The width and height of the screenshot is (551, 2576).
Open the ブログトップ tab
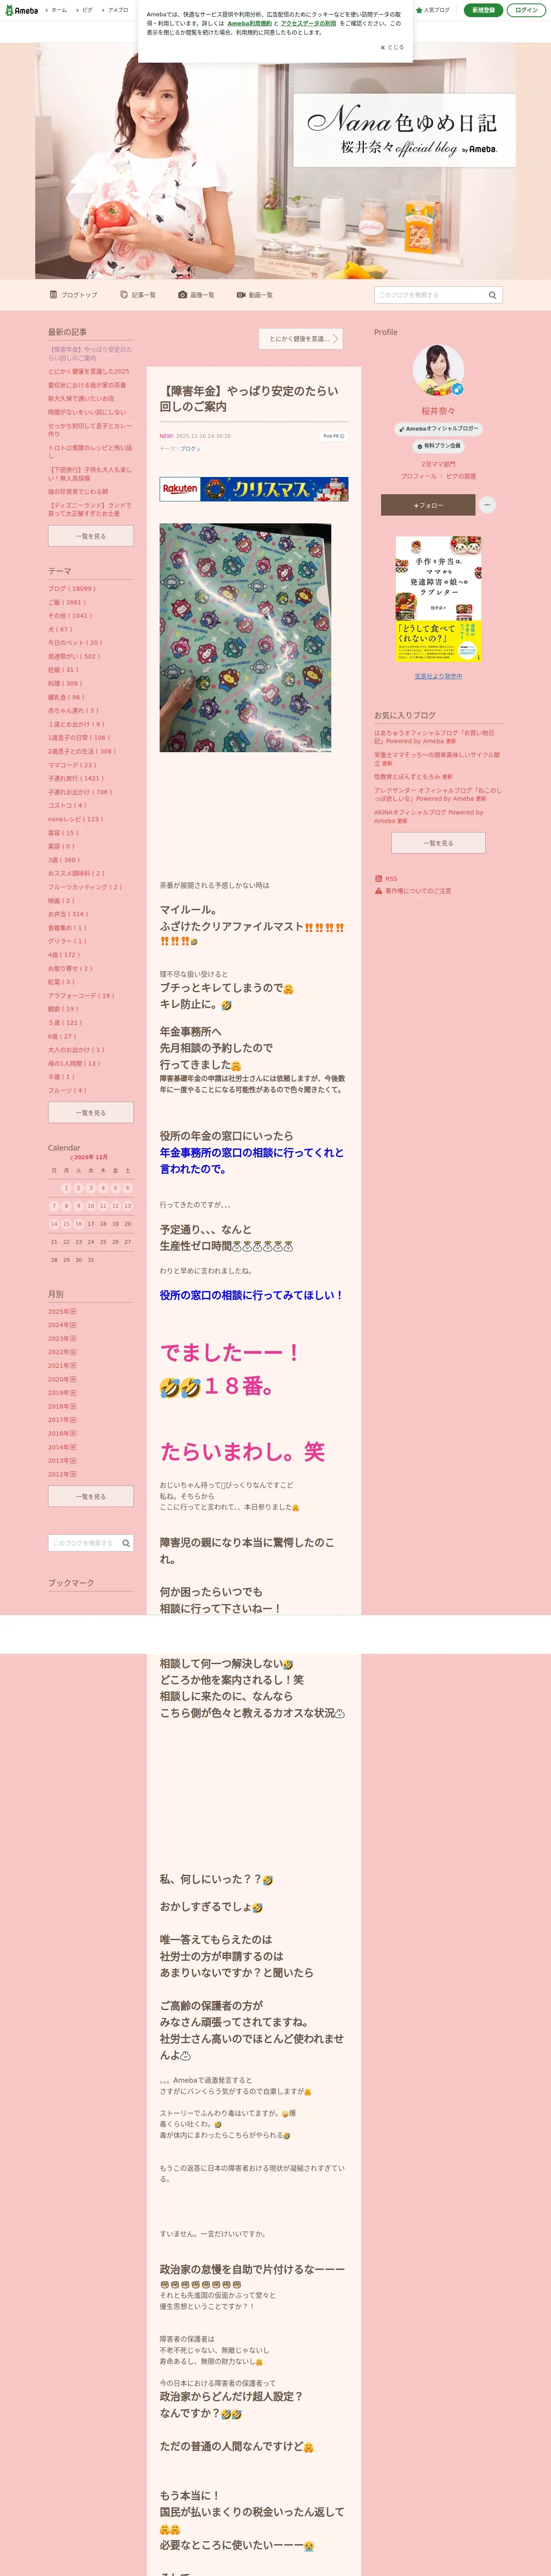tap(74, 295)
